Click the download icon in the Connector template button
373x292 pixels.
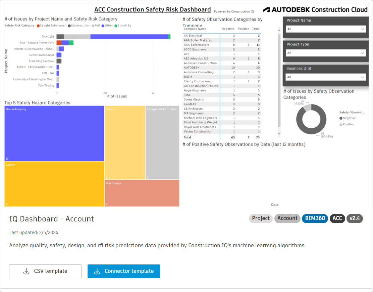[x=97, y=271]
